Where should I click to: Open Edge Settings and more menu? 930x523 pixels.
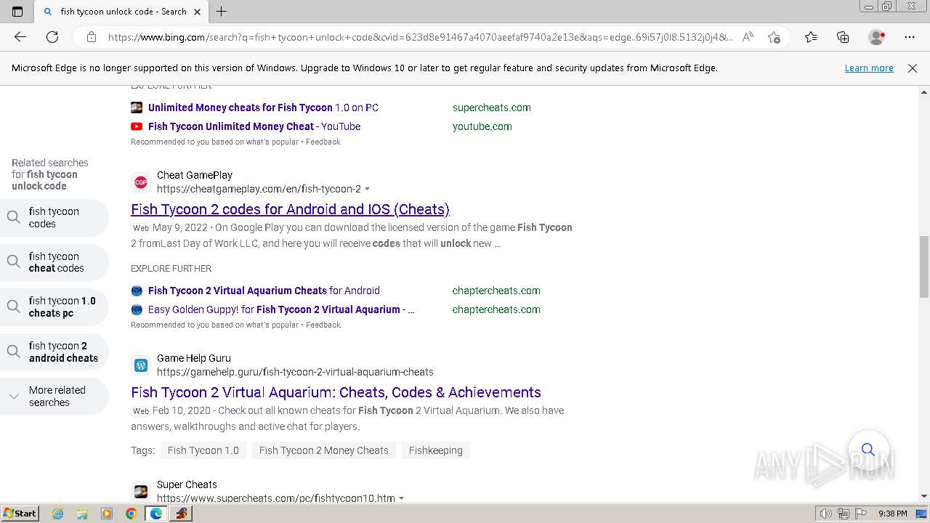pos(910,37)
